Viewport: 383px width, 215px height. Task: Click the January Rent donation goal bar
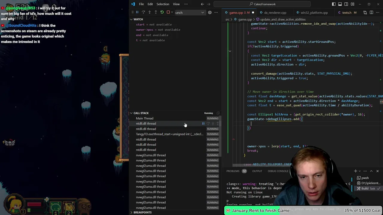click(x=304, y=211)
